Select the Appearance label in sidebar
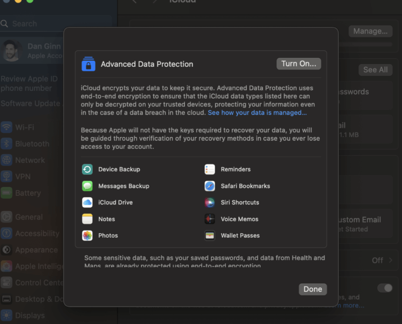The width and height of the screenshot is (402, 324). (36, 250)
